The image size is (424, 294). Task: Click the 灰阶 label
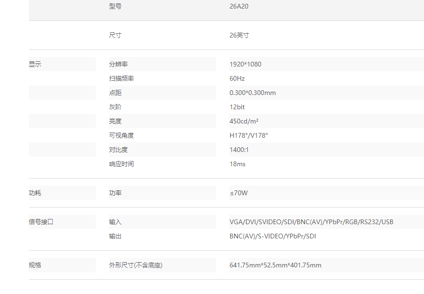[115, 107]
